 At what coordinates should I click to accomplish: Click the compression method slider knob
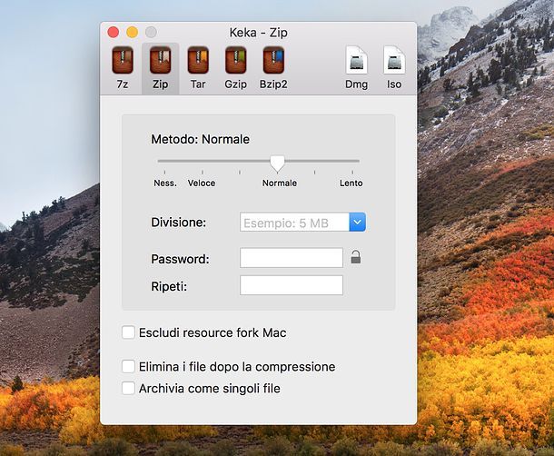pyautogui.click(x=277, y=164)
